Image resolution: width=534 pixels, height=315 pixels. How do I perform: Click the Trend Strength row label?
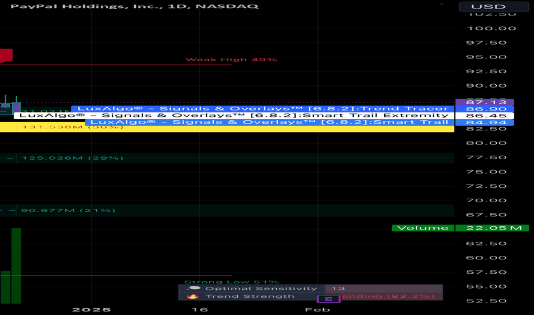(x=250, y=296)
